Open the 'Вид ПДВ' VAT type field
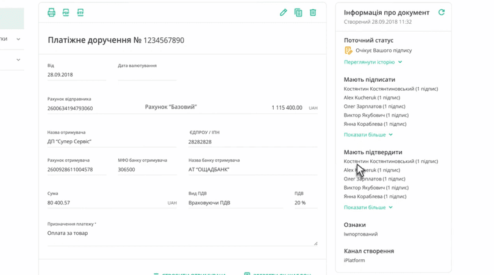Viewport: 494px width, 275px height. point(235,203)
